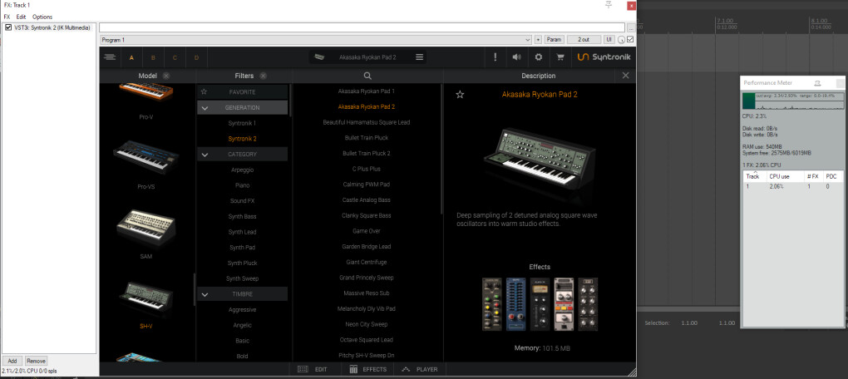Click the preset search magnifier icon
Image resolution: width=848 pixels, height=379 pixels.
[x=367, y=76]
